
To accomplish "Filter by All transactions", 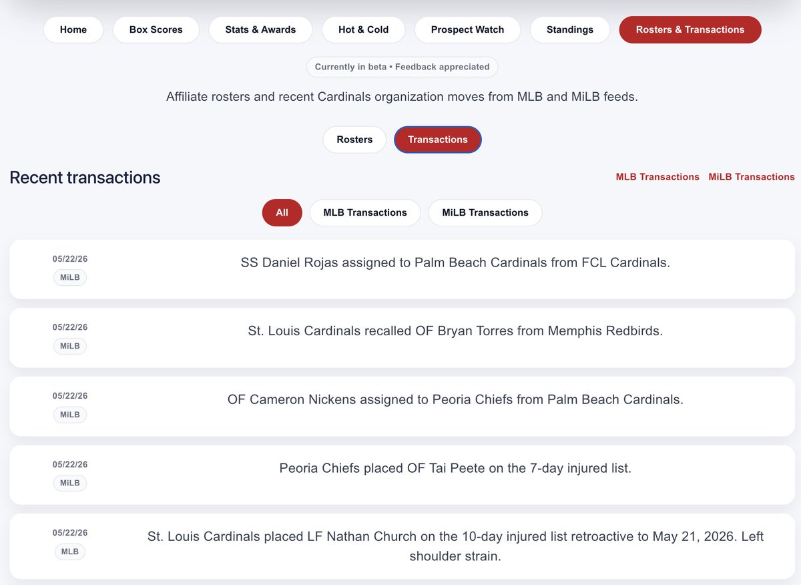I will click(282, 212).
